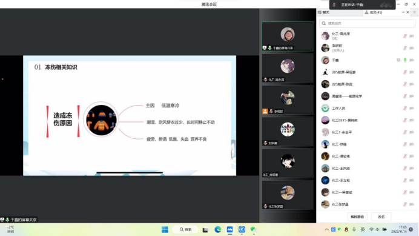Switch input method via the 英 indicator
419x236 pixels.
pyautogui.click(x=363, y=229)
